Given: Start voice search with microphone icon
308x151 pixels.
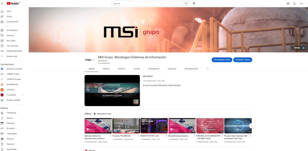Looking at the screenshot, I should tap(194, 4).
